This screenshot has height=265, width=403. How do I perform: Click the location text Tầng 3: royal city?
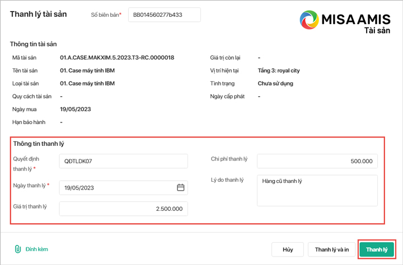click(x=279, y=70)
